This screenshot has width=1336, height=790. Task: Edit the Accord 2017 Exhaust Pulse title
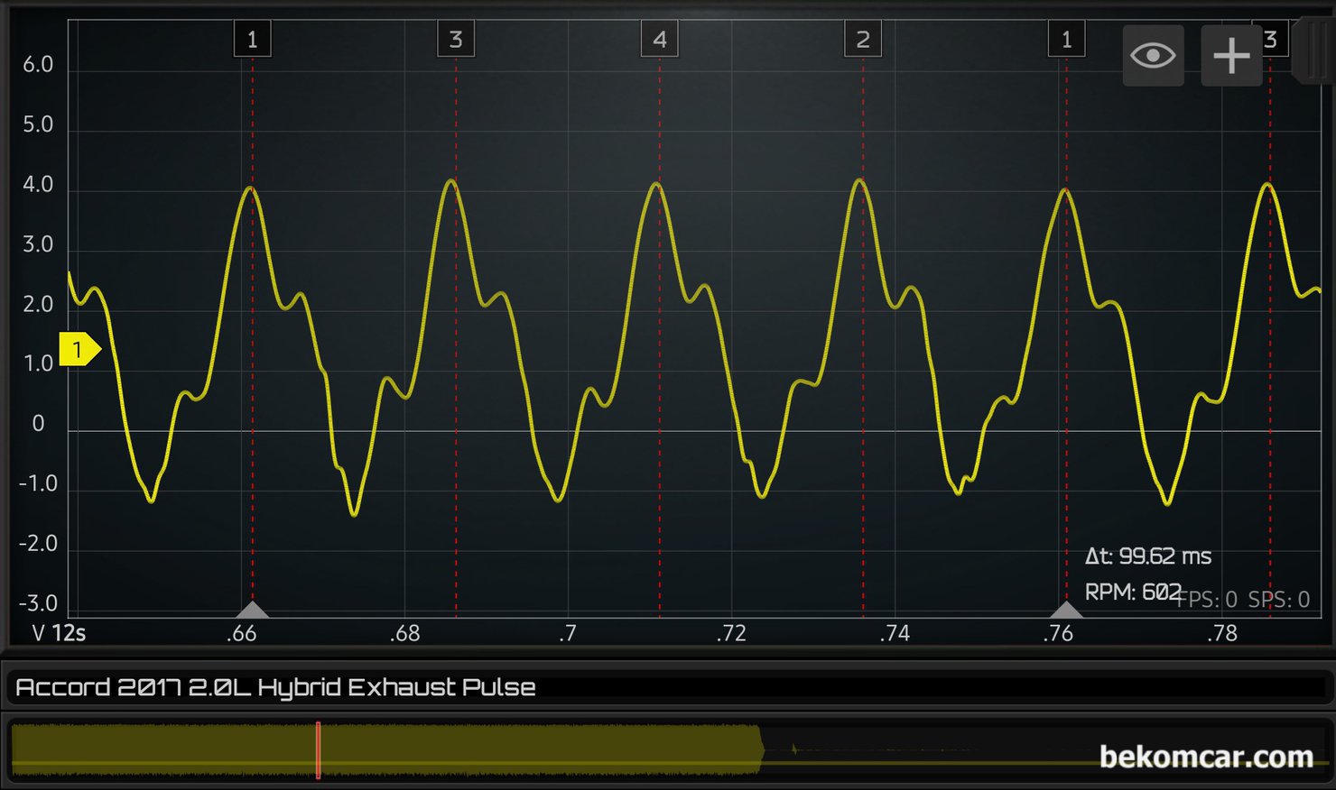pyautogui.click(x=275, y=687)
